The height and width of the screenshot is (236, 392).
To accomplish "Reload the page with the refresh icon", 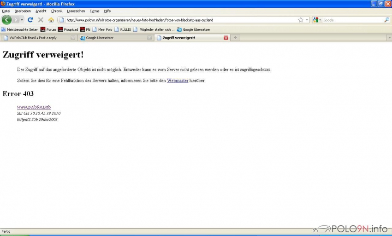I will 30,20.
